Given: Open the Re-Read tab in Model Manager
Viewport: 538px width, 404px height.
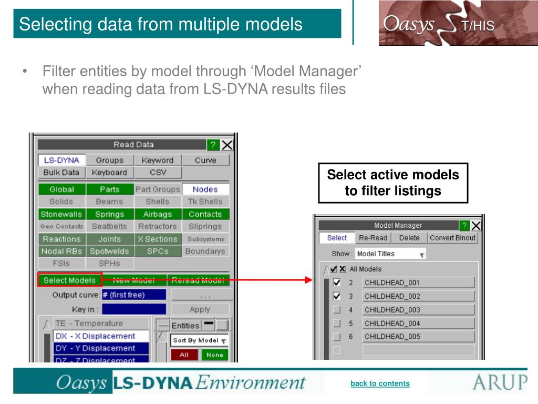Looking at the screenshot, I should (x=373, y=238).
